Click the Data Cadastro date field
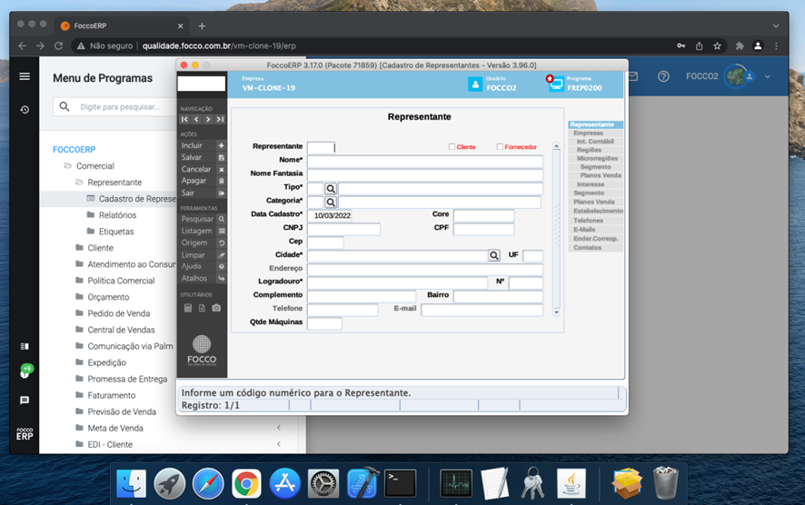This screenshot has height=505, width=805. [330, 215]
